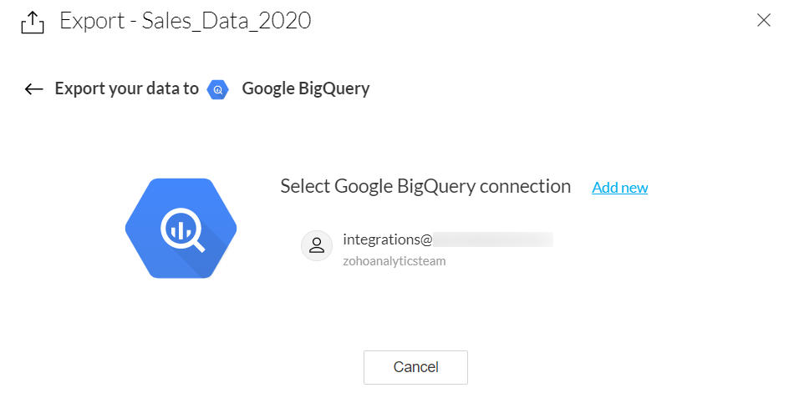Click the Add new connection link
This screenshot has width=789, height=403.
(619, 188)
